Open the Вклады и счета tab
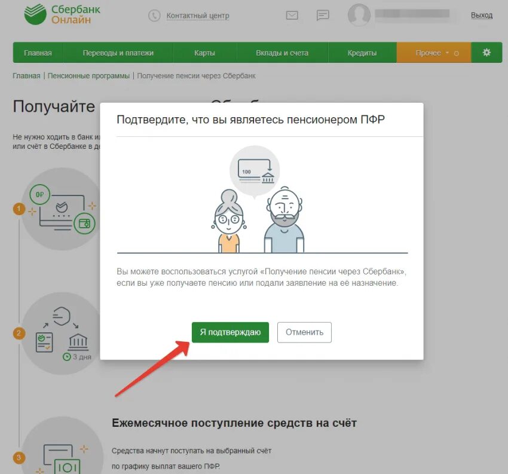 click(282, 53)
